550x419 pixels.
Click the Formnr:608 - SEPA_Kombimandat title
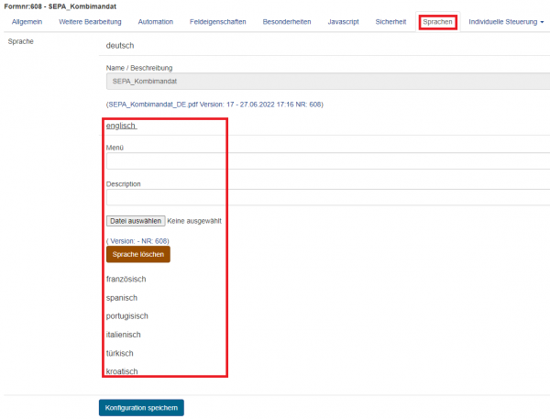coord(60,6)
